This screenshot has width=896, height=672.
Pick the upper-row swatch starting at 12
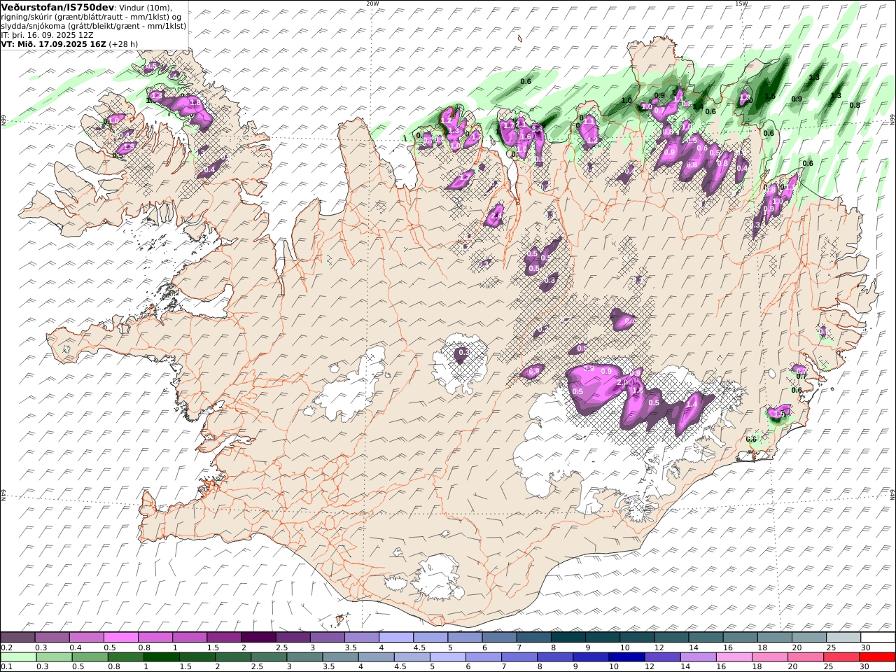coord(671,638)
